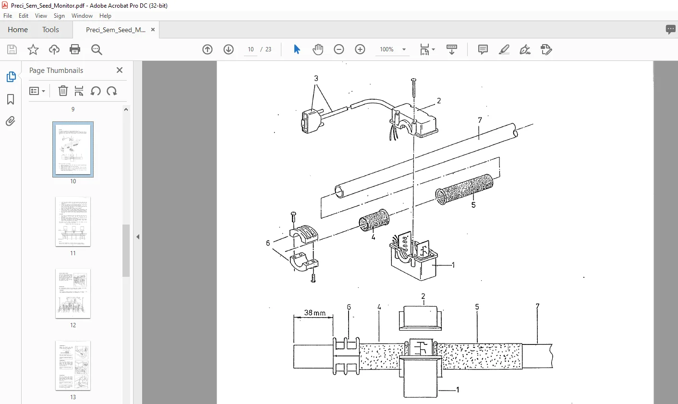Image resolution: width=678 pixels, height=404 pixels.
Task: Go to the previous page arrow
Action: point(207,49)
